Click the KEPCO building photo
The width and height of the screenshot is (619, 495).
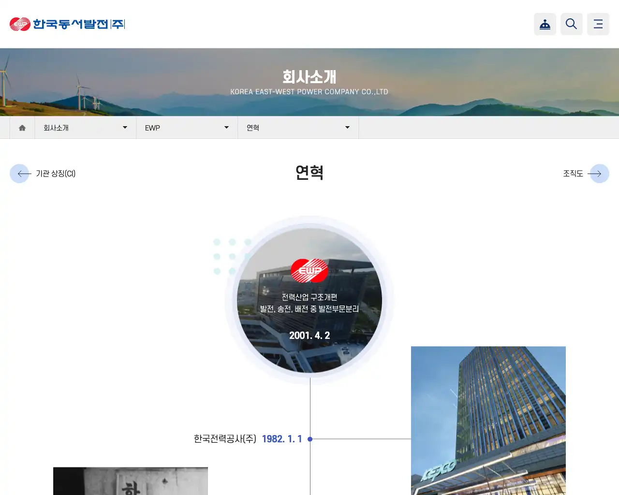click(x=488, y=421)
